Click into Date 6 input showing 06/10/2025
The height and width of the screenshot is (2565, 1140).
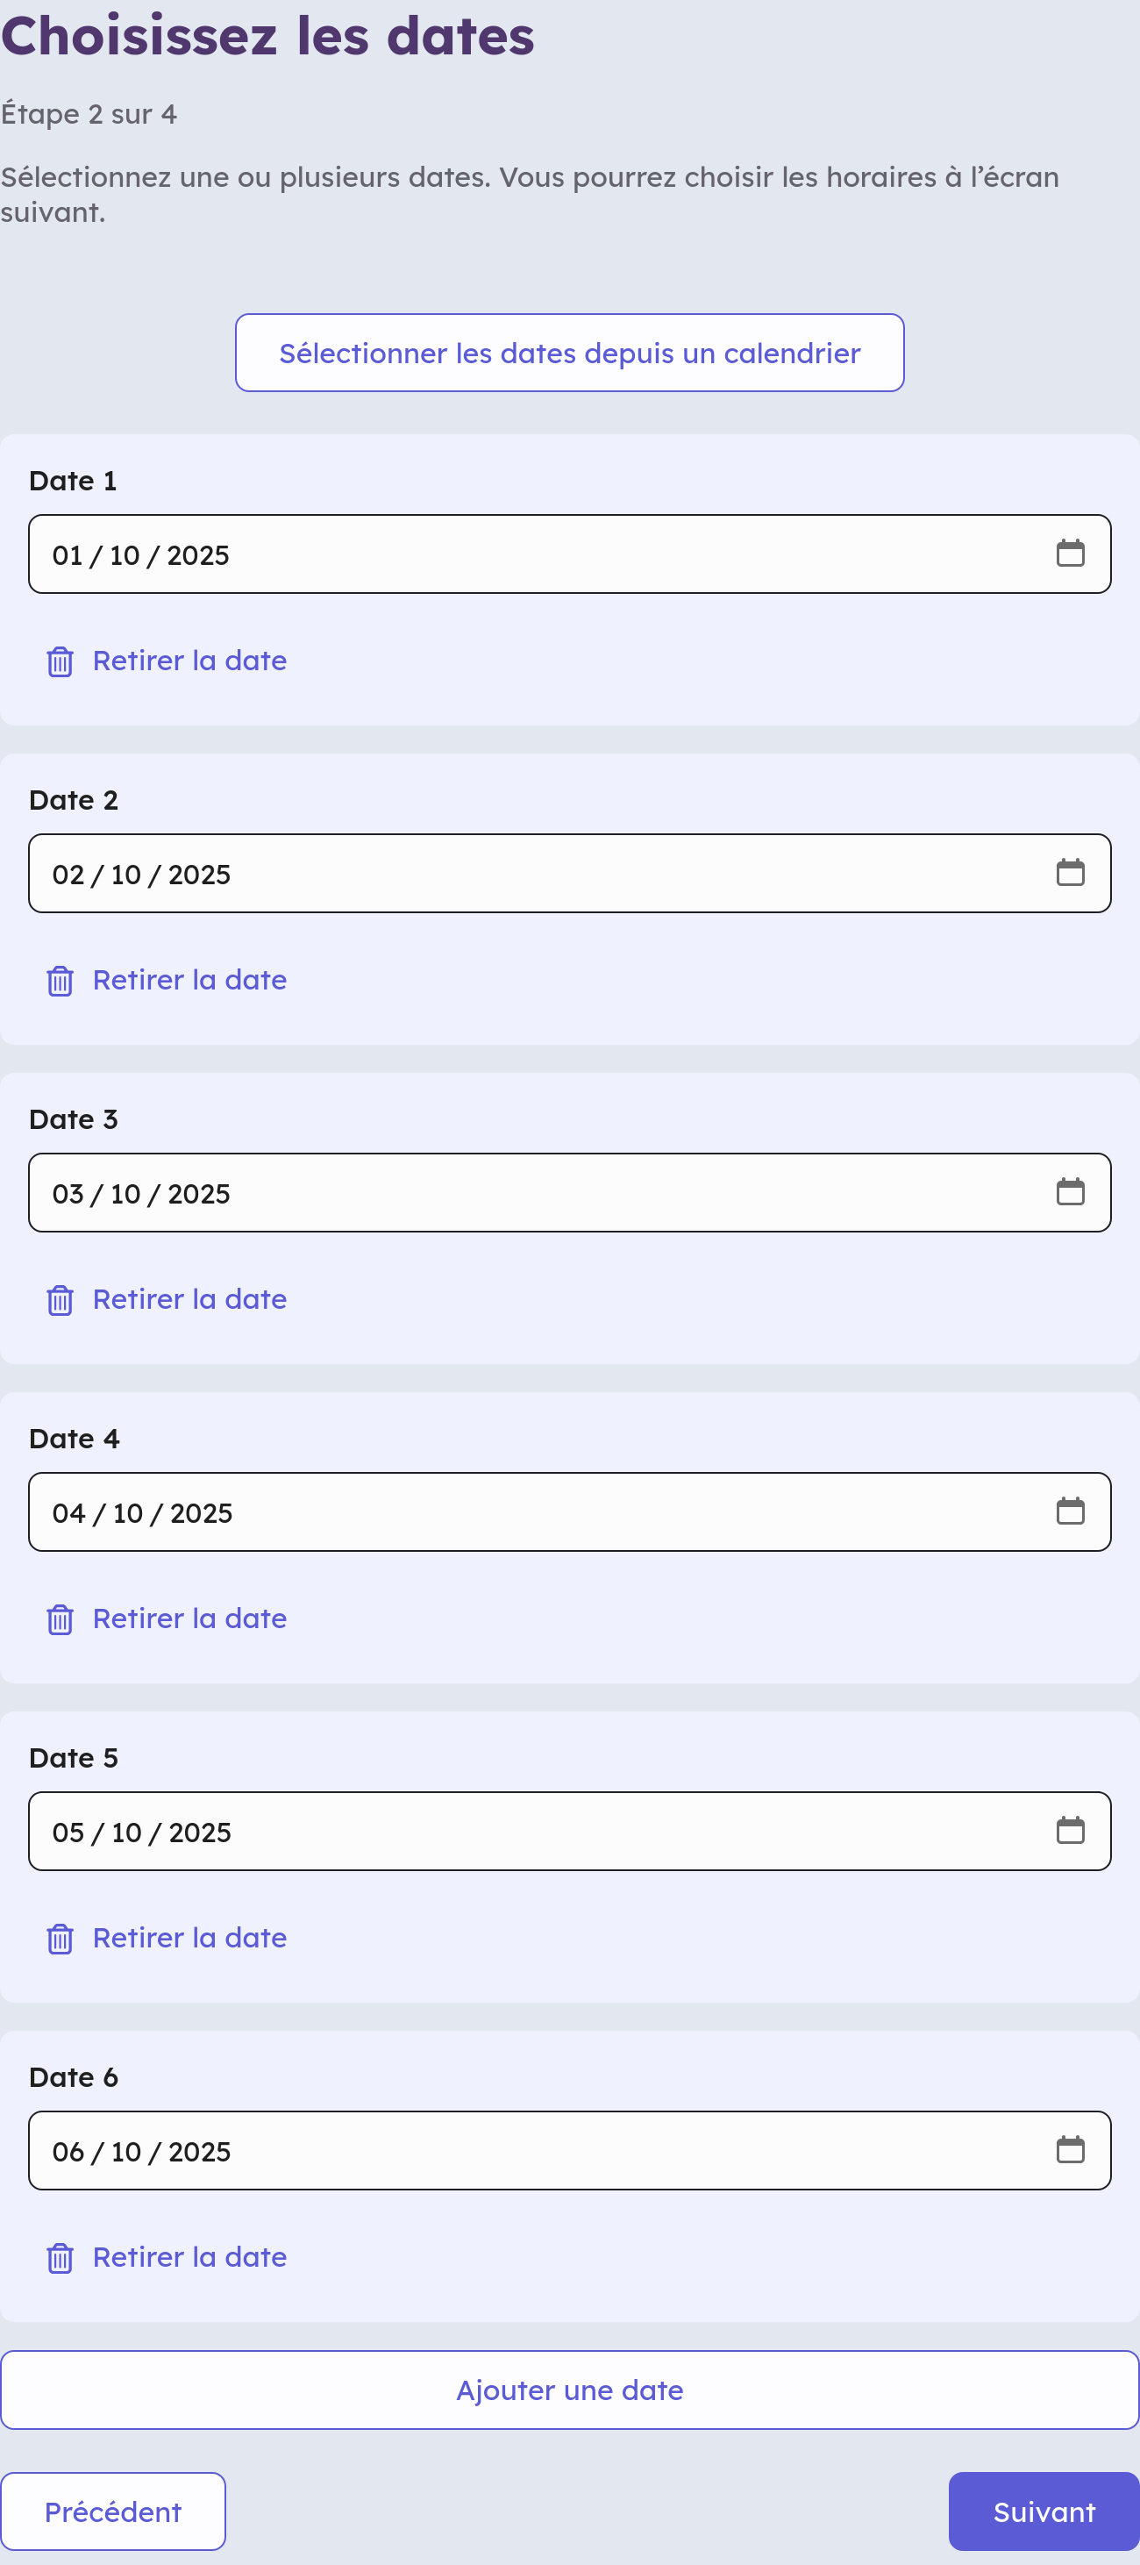pyautogui.click(x=498, y=2151)
